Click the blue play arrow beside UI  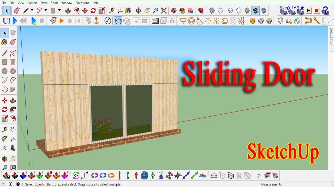coord(15,21)
